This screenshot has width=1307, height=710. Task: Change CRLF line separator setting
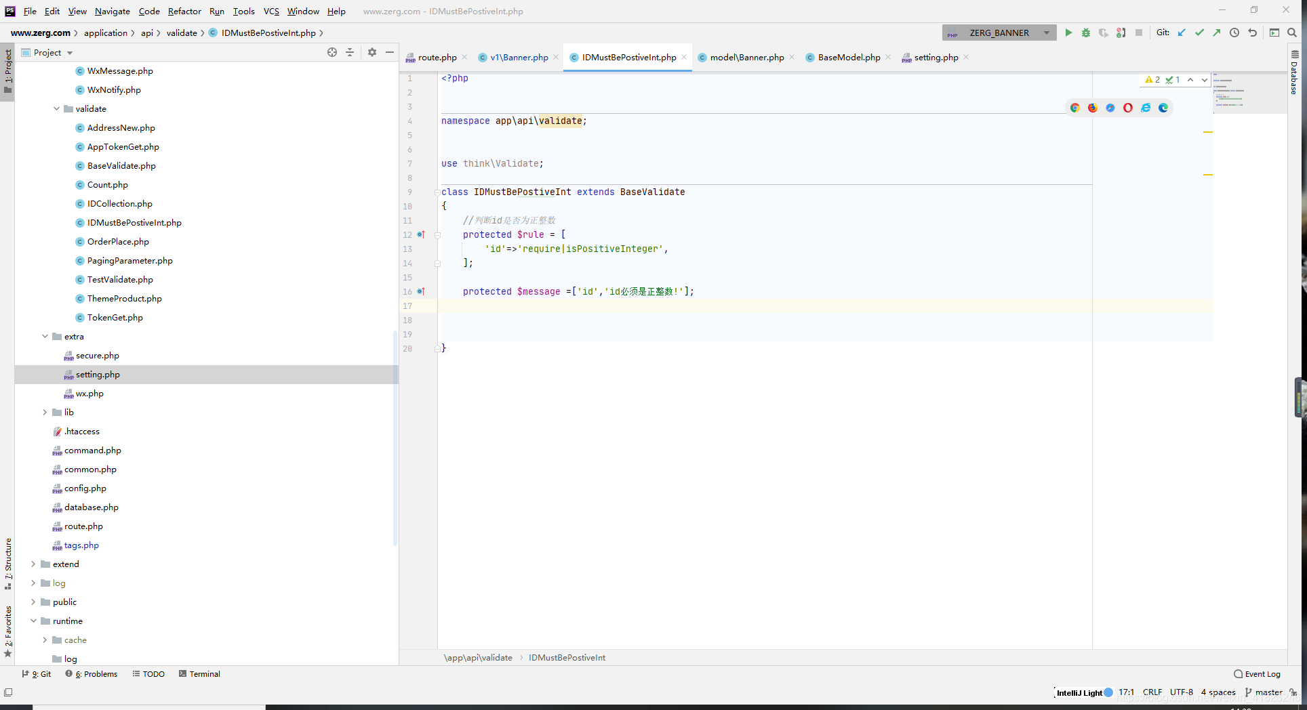tap(1152, 692)
